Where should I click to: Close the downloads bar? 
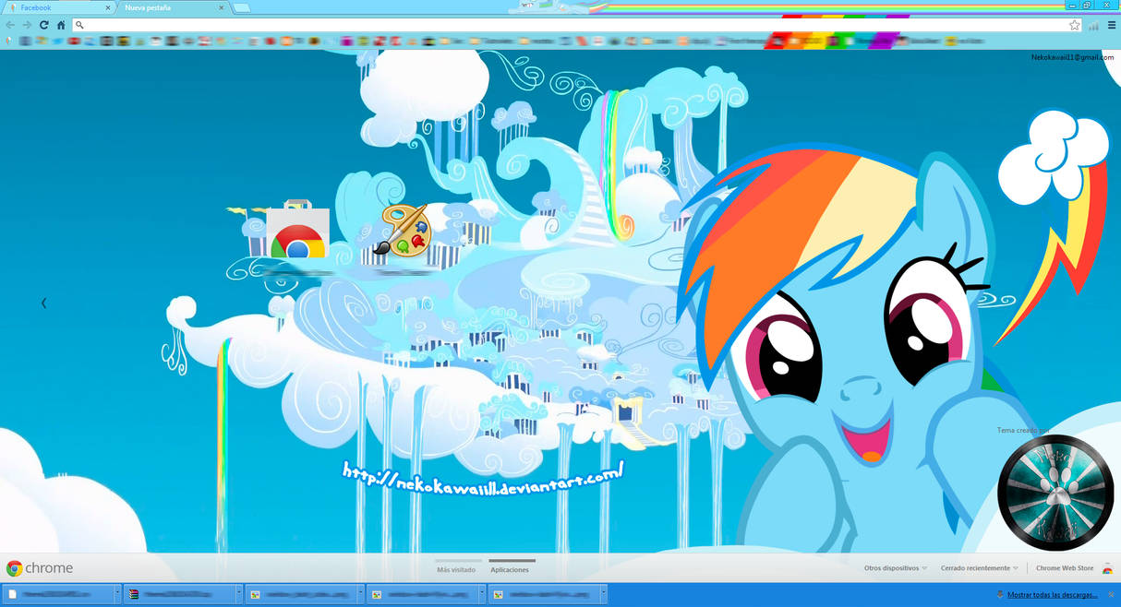coord(1111,595)
